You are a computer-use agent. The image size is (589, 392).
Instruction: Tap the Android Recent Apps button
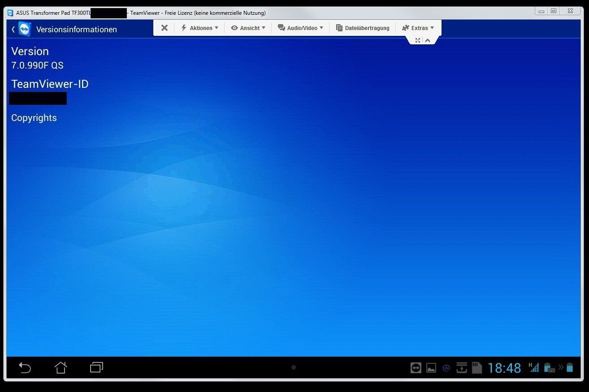[x=96, y=368]
